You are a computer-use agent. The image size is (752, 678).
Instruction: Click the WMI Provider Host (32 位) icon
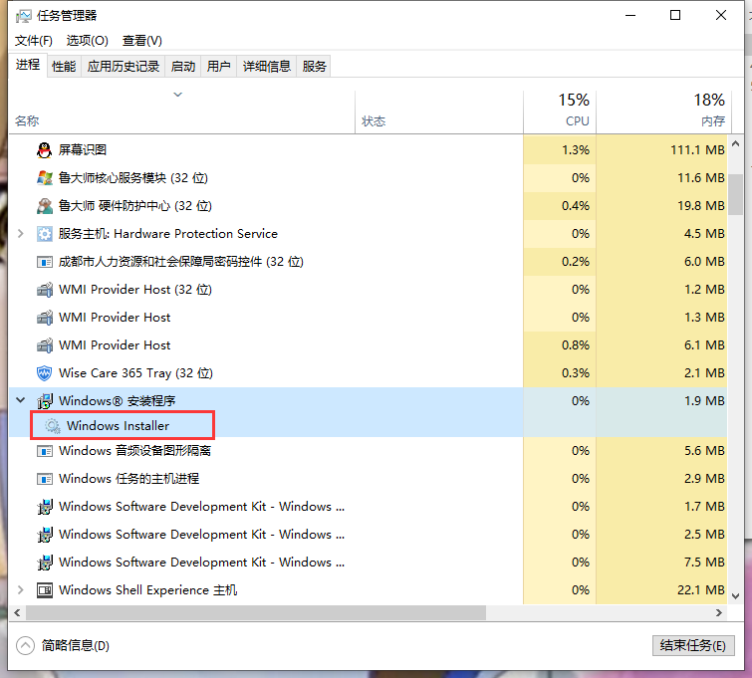pos(44,290)
